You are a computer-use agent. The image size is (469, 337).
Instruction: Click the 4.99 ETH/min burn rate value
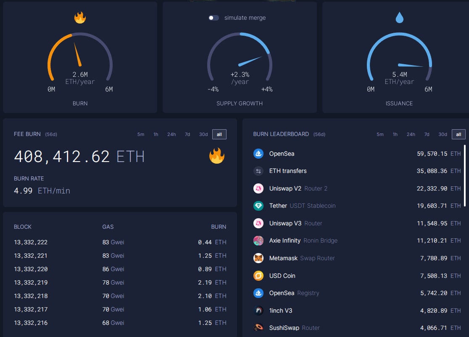(x=42, y=191)
